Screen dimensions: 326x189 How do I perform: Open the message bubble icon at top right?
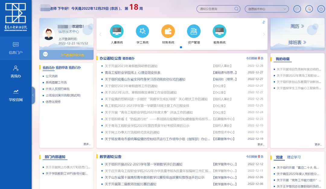pos(297,9)
